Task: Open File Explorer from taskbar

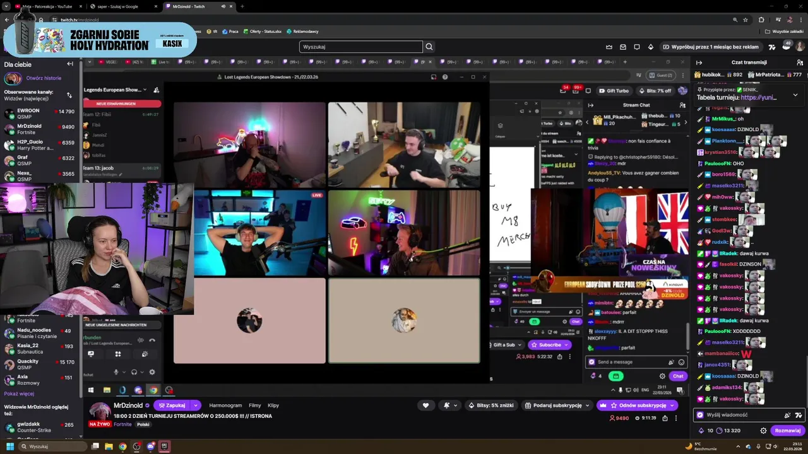Action: (109, 446)
